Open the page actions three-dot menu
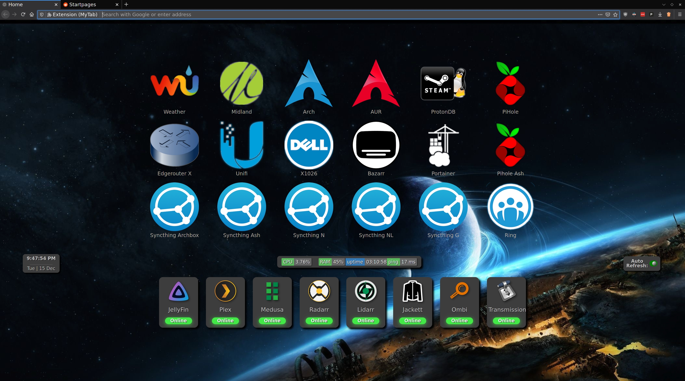Image resolution: width=685 pixels, height=381 pixels. (600, 15)
